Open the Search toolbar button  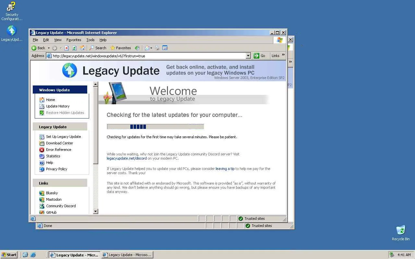click(x=98, y=48)
